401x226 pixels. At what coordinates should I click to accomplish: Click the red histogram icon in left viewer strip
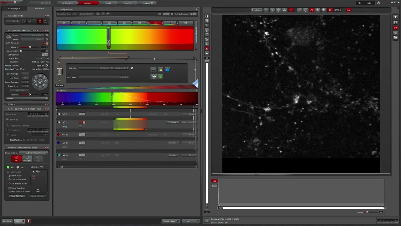click(x=207, y=49)
